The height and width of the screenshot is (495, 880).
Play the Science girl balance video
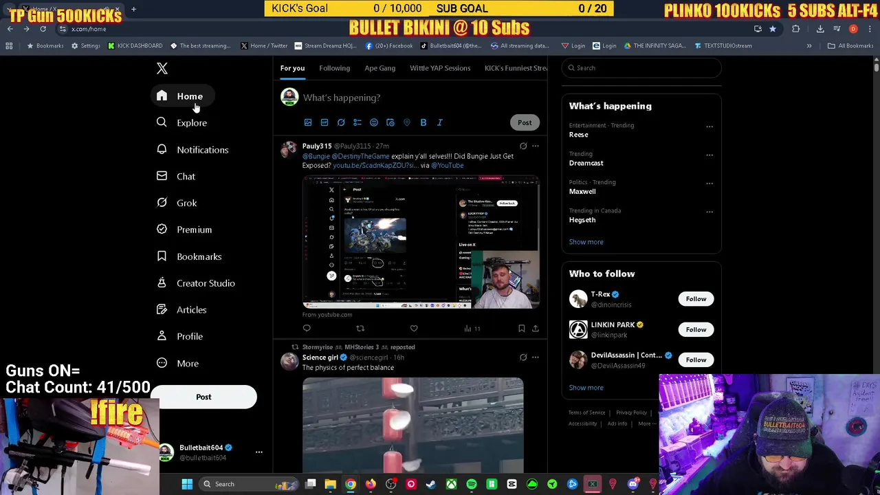(x=412, y=425)
